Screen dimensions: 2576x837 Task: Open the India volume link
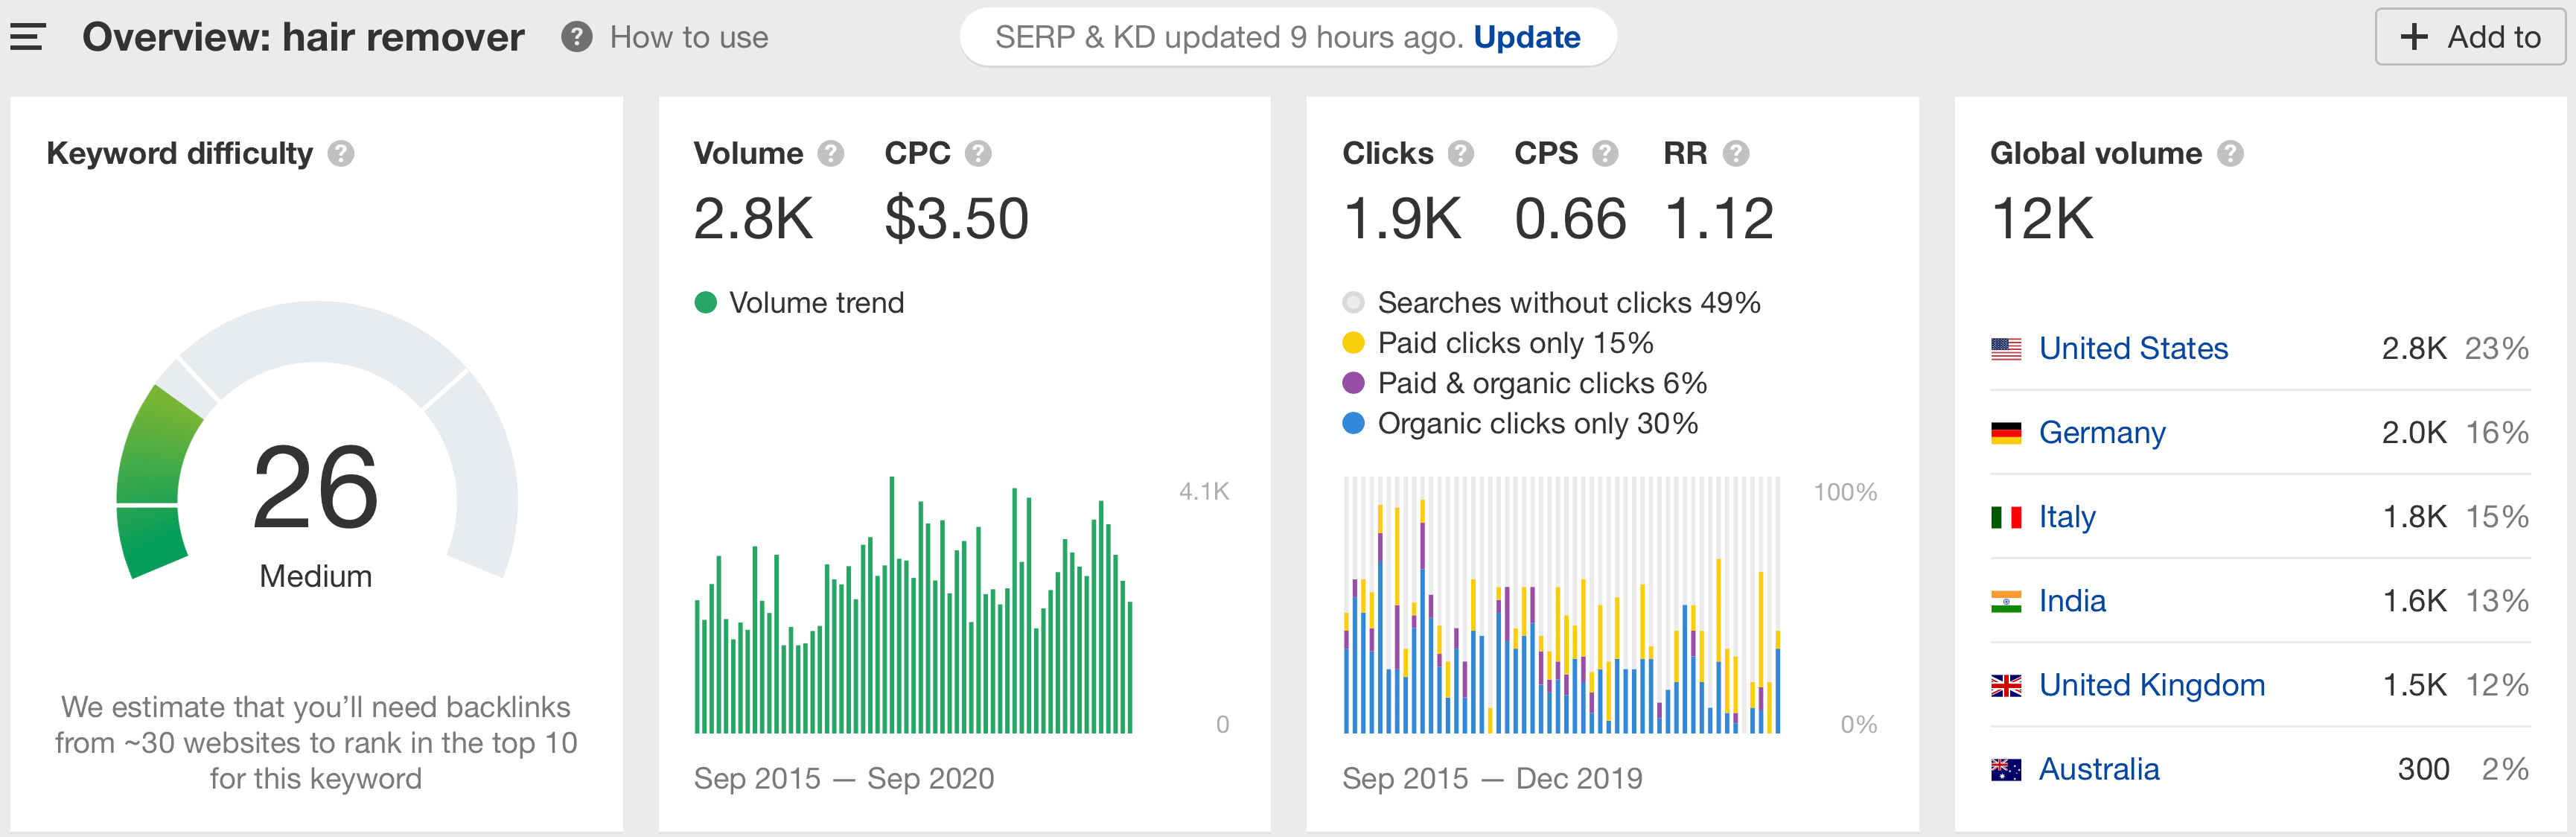(x=2072, y=600)
